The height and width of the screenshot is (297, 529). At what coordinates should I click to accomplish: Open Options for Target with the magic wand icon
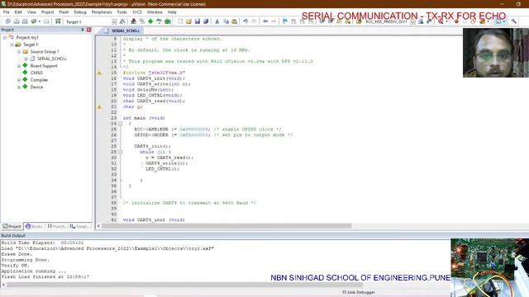coord(122,21)
